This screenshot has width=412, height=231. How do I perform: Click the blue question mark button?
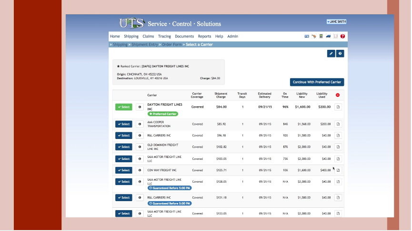click(x=340, y=54)
